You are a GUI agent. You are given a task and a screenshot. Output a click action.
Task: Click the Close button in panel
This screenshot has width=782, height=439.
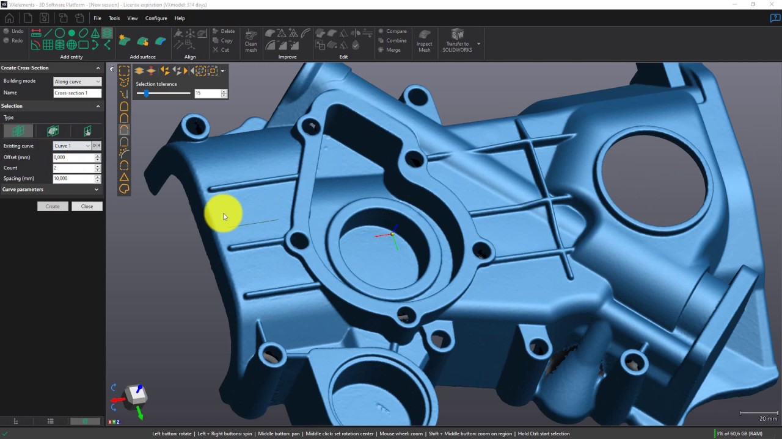coord(87,207)
